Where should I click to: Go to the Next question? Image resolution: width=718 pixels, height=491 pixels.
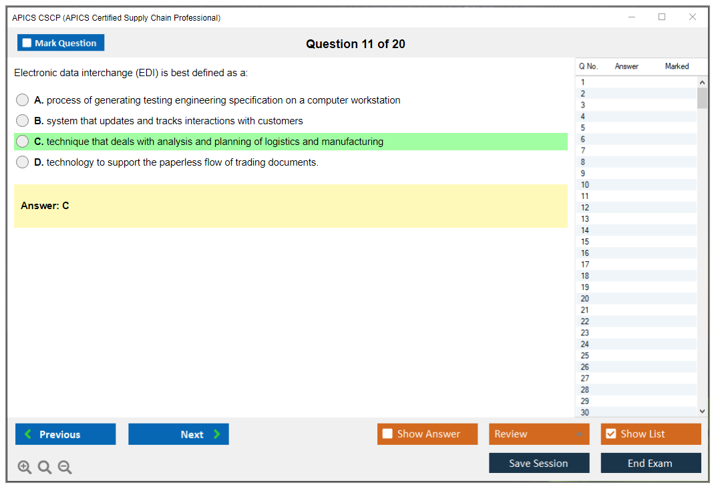(x=178, y=434)
